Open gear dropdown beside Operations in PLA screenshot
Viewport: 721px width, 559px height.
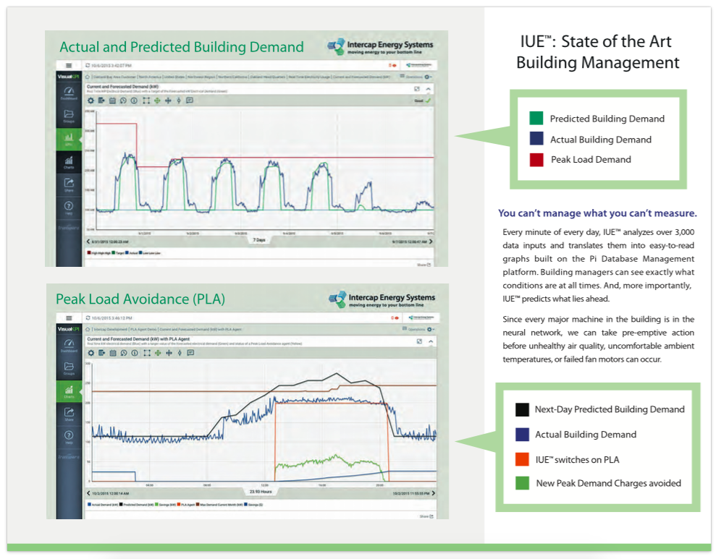pyautogui.click(x=431, y=329)
